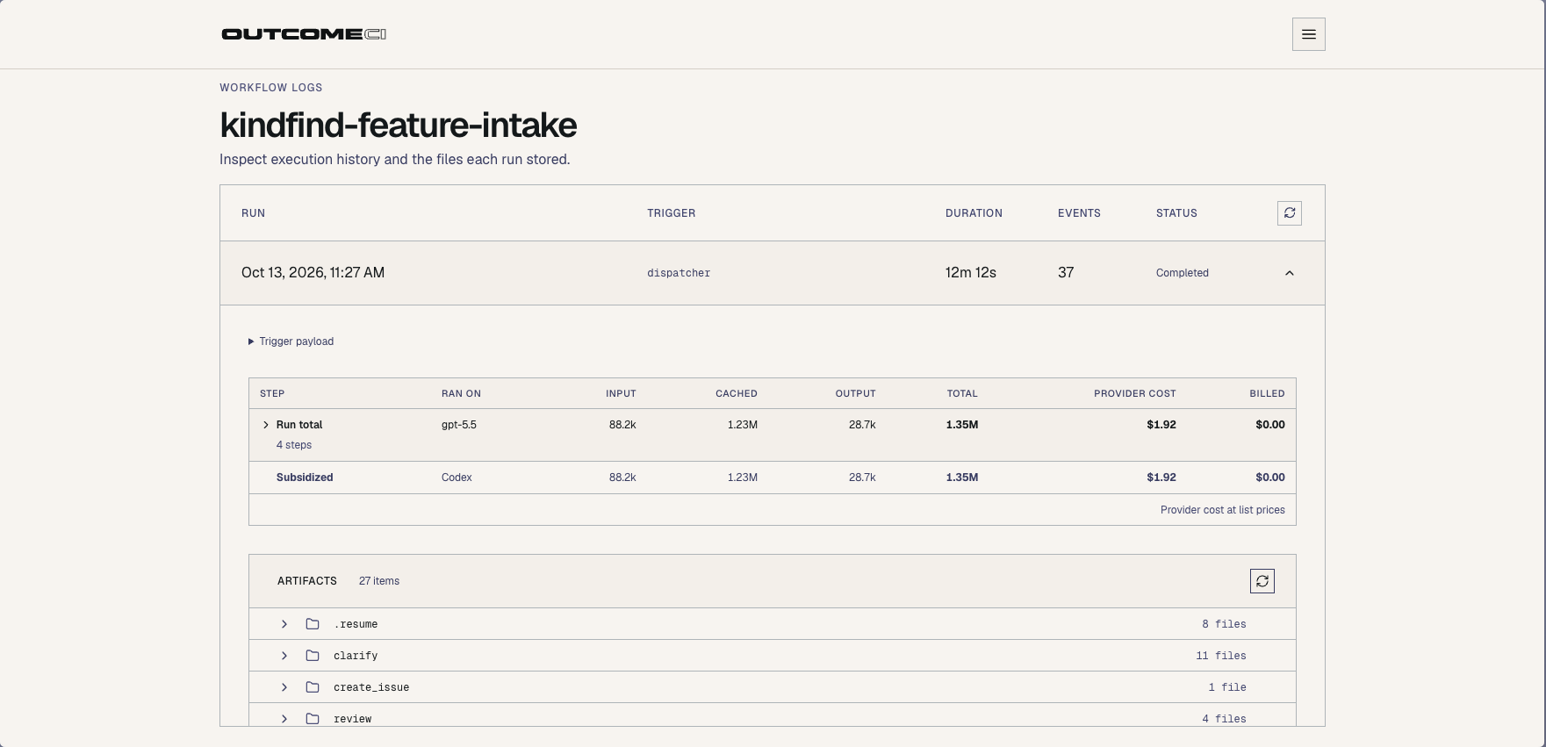Viewport: 1546px width, 747px height.
Task: Click the Codex cell in Subsidized row
Action: click(x=457, y=478)
